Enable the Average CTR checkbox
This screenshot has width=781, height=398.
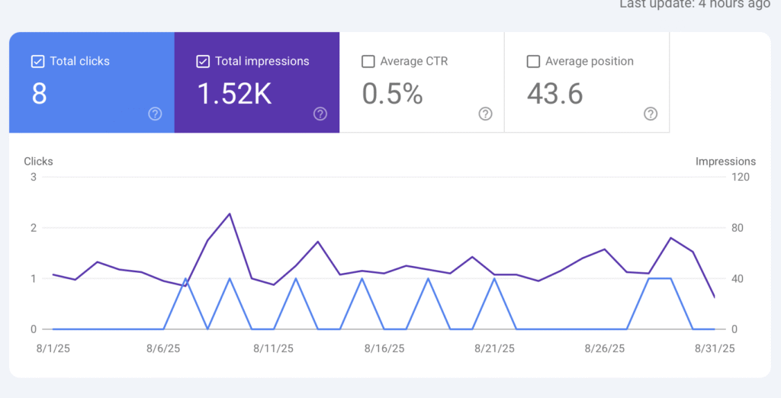[368, 62]
